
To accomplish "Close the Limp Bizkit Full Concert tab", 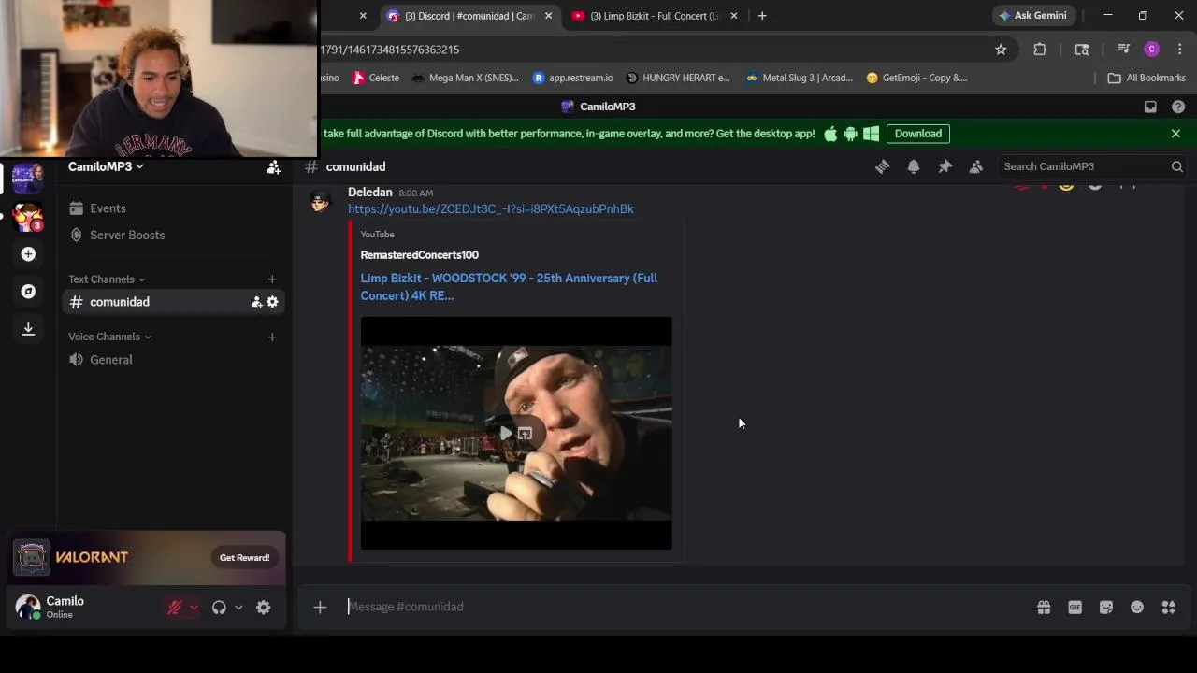I will pyautogui.click(x=733, y=16).
